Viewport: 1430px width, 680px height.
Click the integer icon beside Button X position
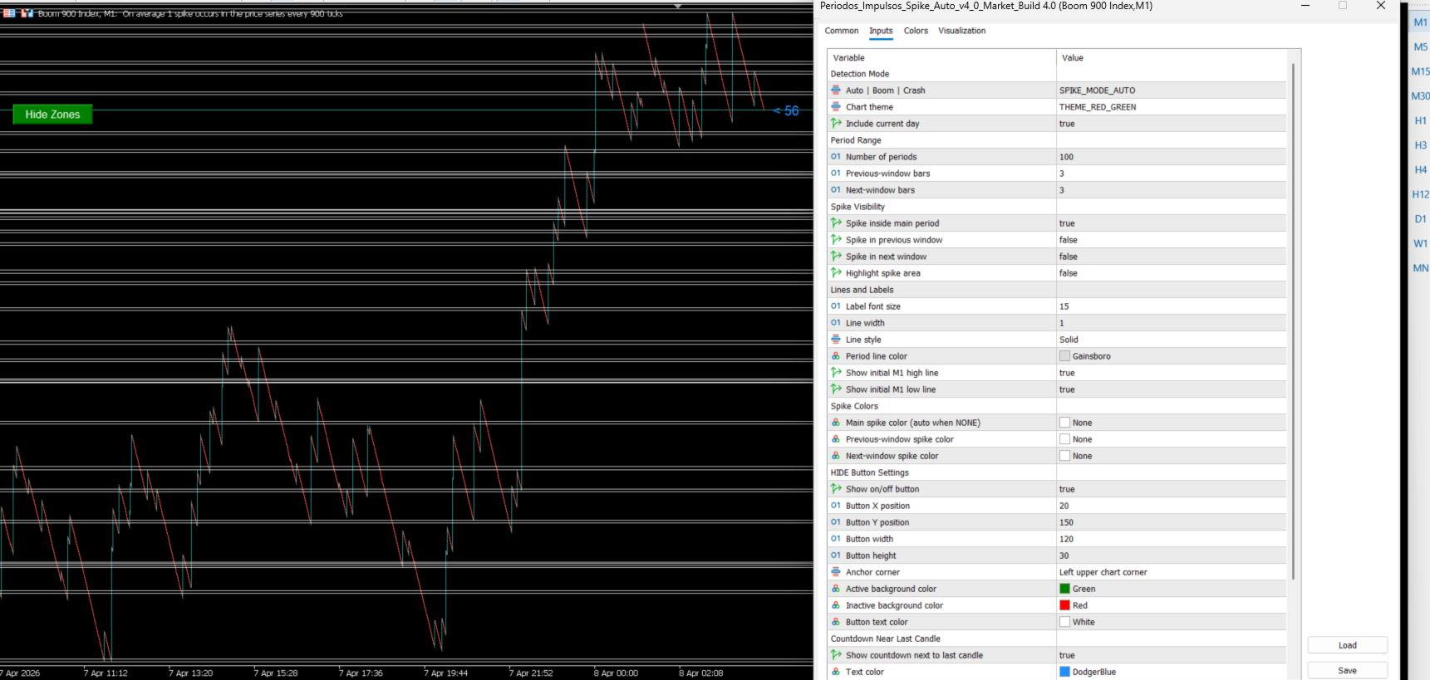click(x=836, y=505)
